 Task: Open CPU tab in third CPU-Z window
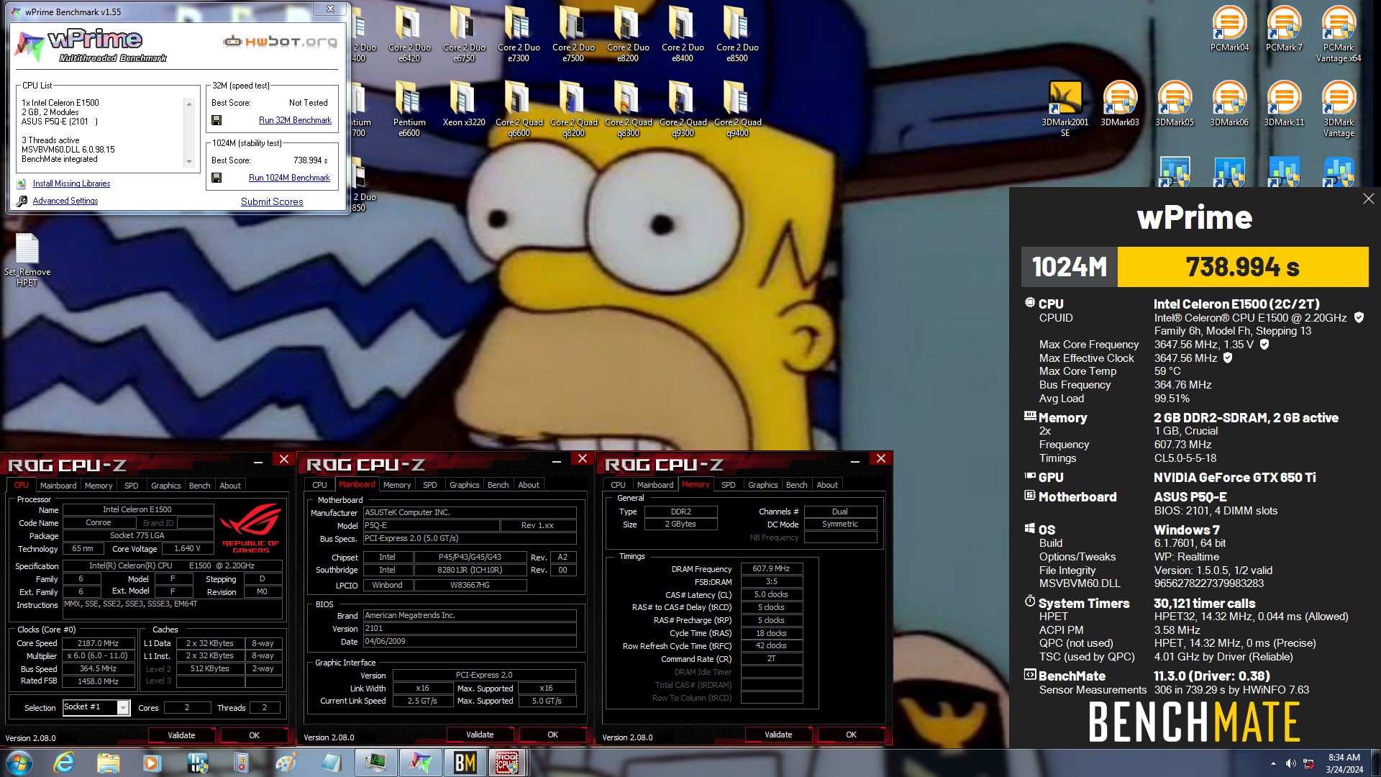coord(618,485)
